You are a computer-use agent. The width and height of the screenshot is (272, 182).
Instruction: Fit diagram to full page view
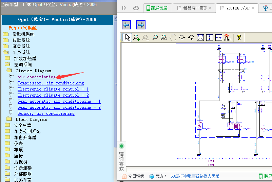point(200,37)
